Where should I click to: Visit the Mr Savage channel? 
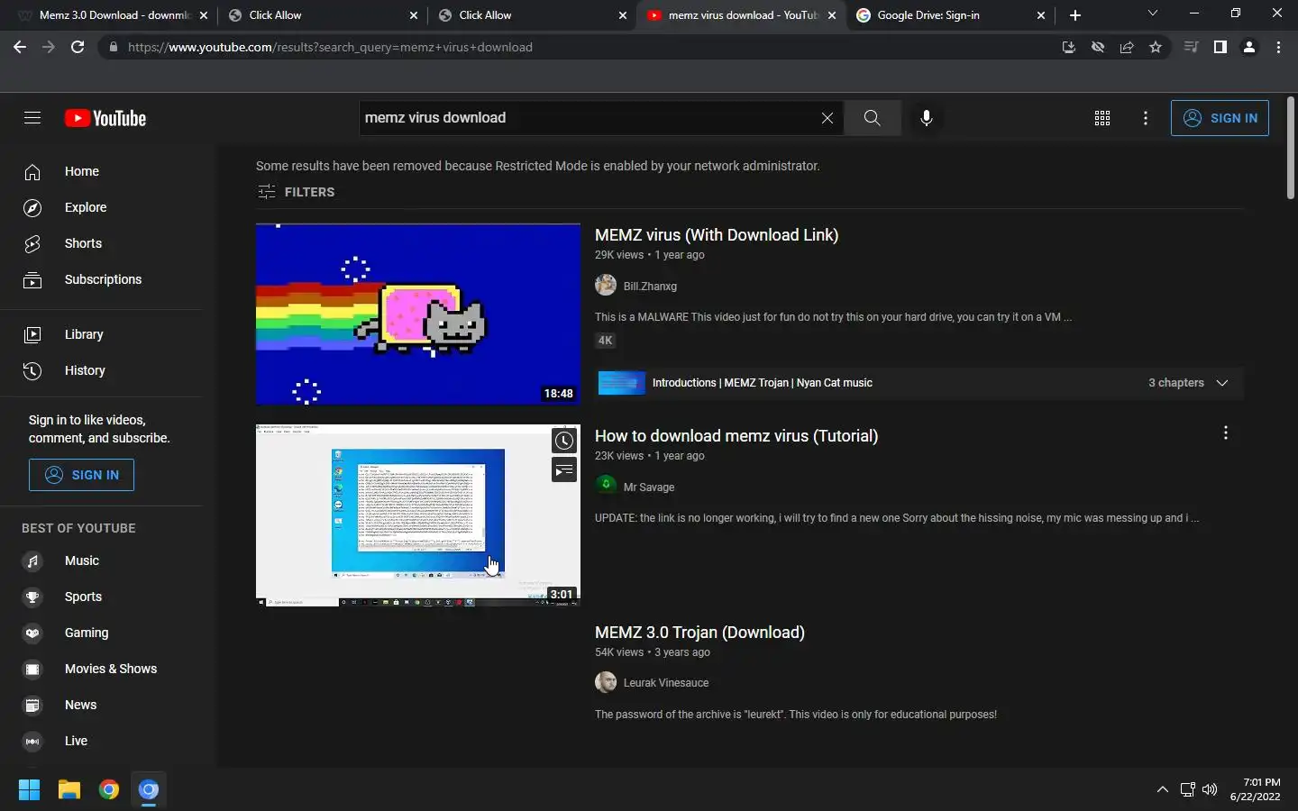pyautogui.click(x=649, y=487)
